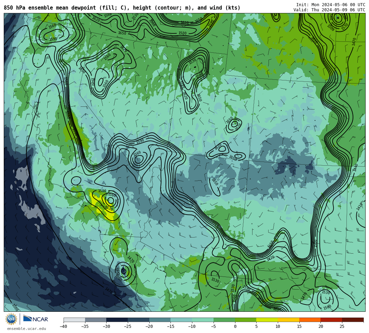This screenshot has width=369, height=333.
Task: Click the 15 to 20 orange swatch
Action: (x=310, y=320)
